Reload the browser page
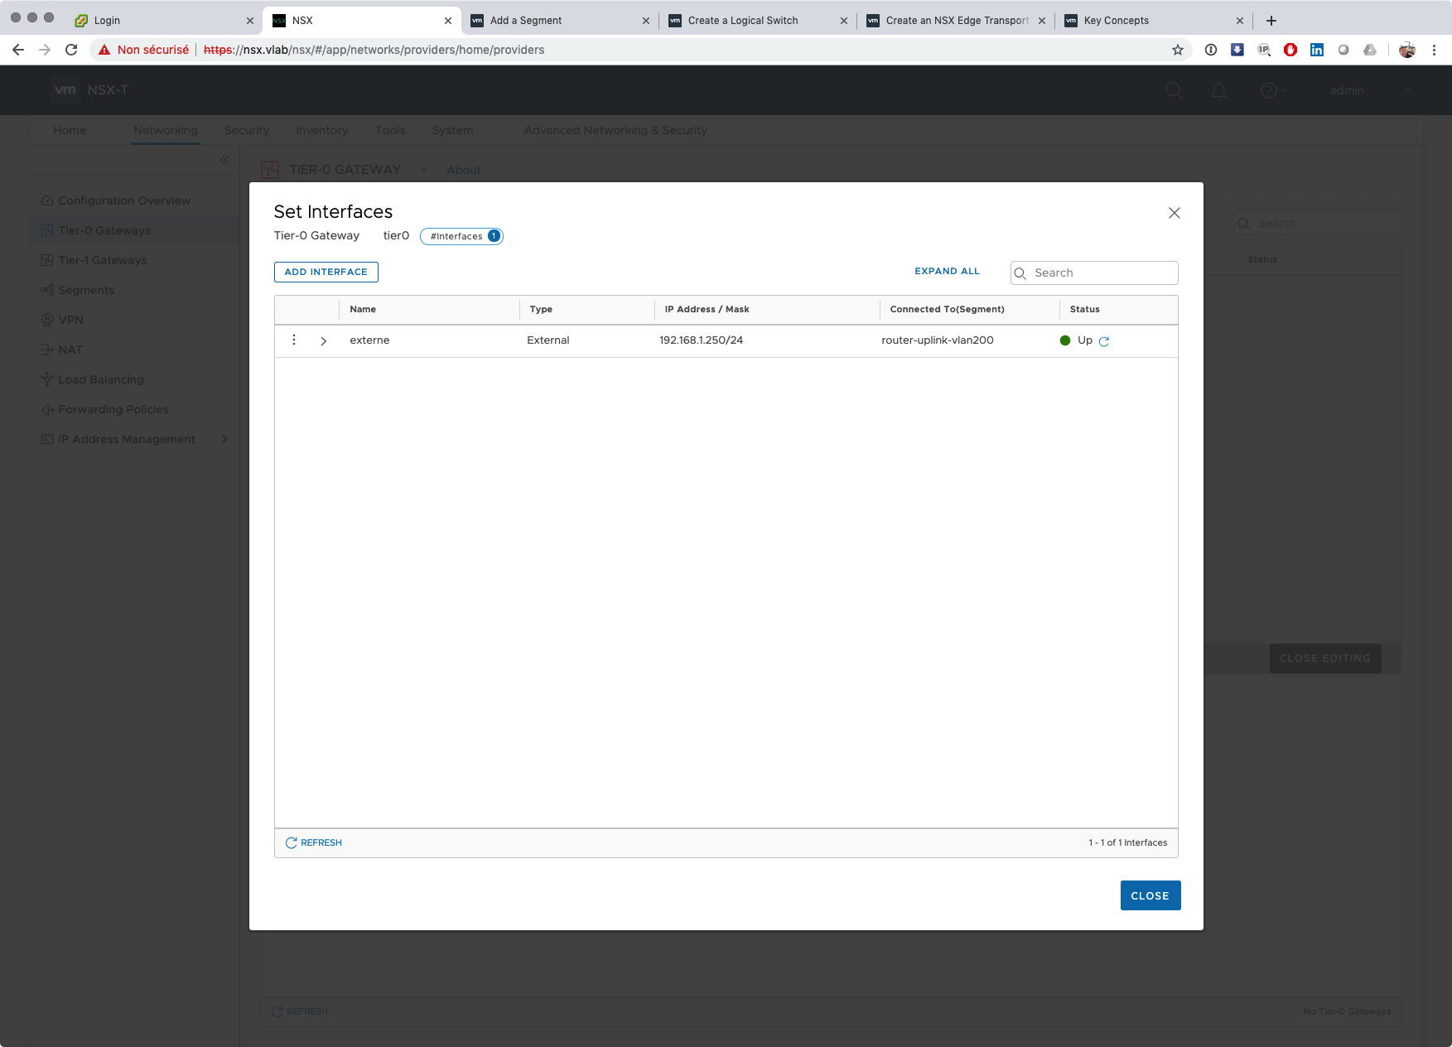Image resolution: width=1452 pixels, height=1047 pixels. [71, 50]
